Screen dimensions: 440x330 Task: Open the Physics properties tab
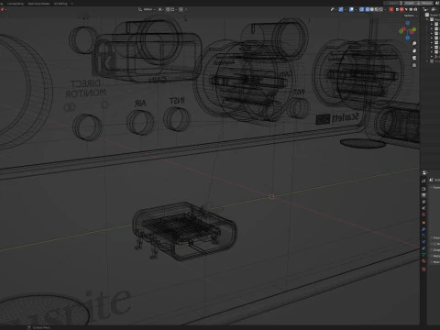[423, 242]
